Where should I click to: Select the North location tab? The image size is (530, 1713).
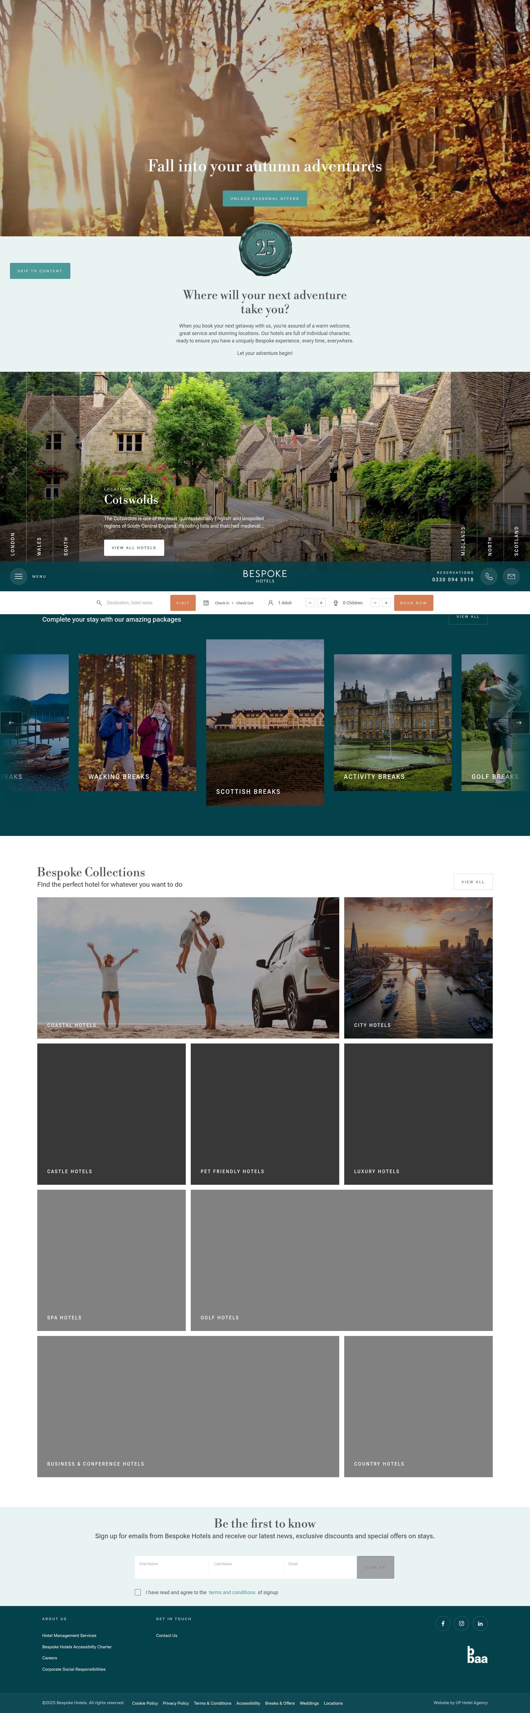[490, 546]
